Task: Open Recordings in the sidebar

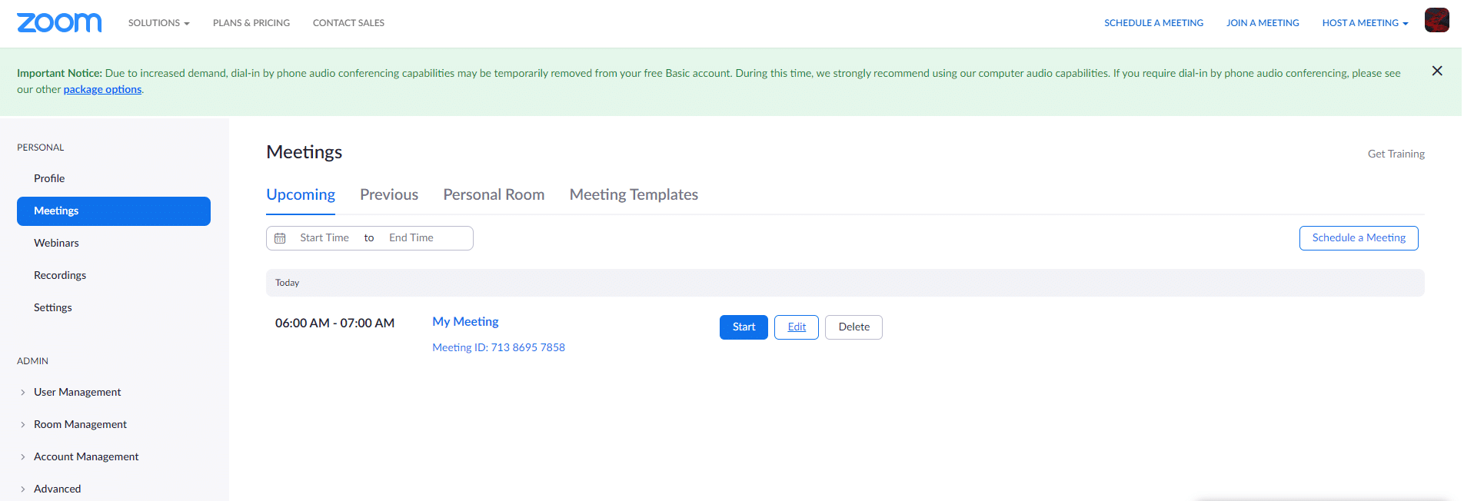Action: pos(60,275)
